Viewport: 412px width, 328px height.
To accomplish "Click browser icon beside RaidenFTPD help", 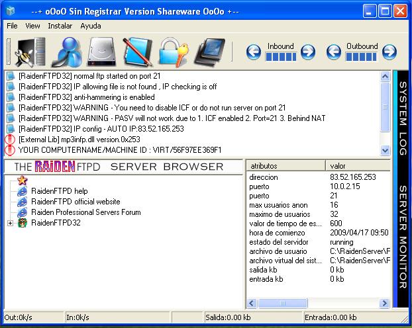I will click(23, 191).
